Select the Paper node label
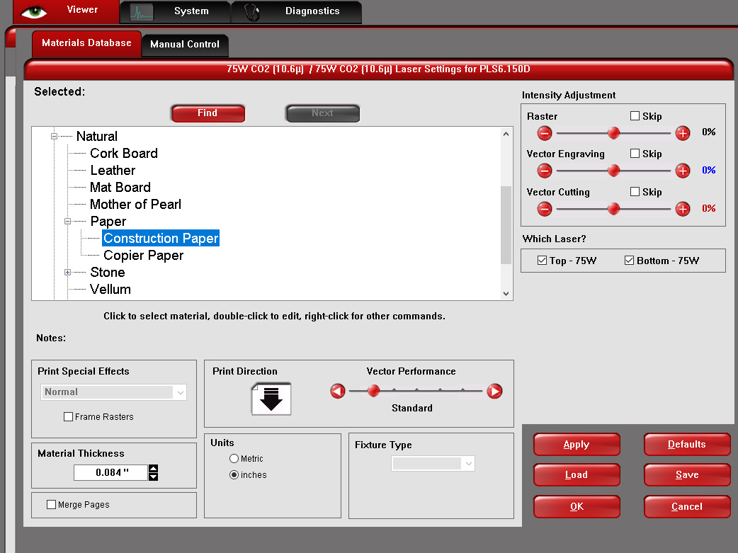Image resolution: width=738 pixels, height=553 pixels. pyautogui.click(x=108, y=221)
